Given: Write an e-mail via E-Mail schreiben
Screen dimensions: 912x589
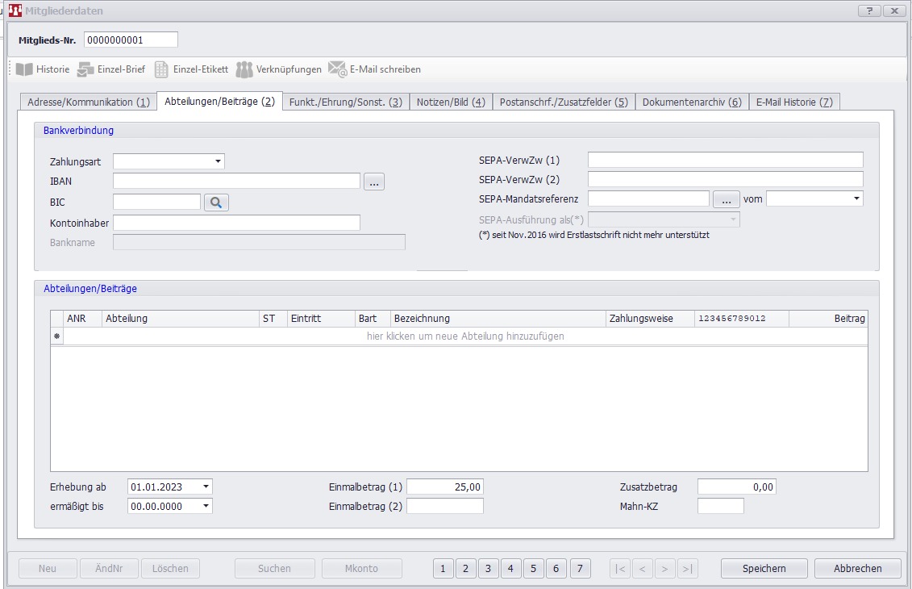Looking at the screenshot, I should pos(374,69).
